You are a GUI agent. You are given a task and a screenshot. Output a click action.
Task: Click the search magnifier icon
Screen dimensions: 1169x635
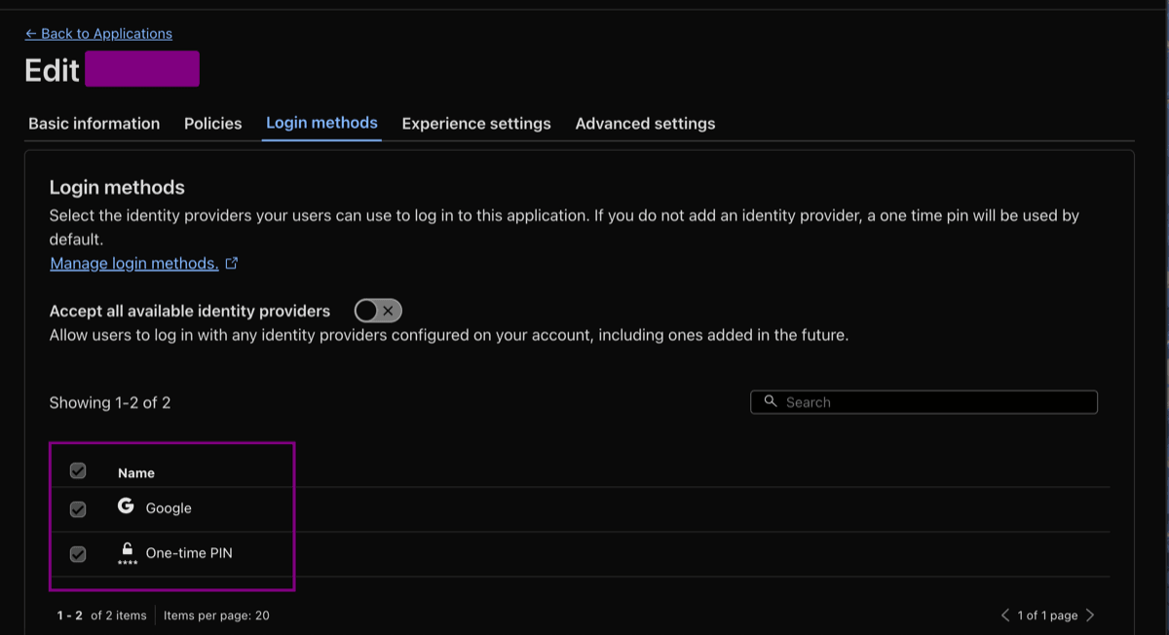(770, 401)
